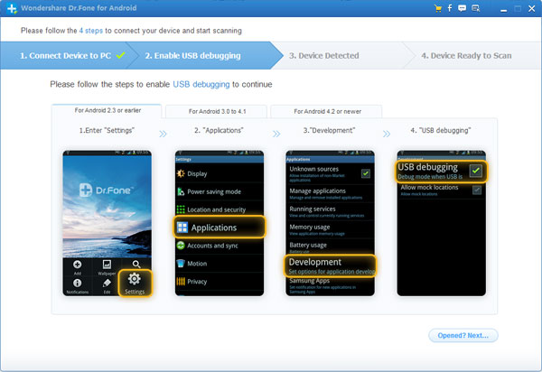Toggle Allow mock locations checkbox
542x372 pixels.
pos(475,190)
